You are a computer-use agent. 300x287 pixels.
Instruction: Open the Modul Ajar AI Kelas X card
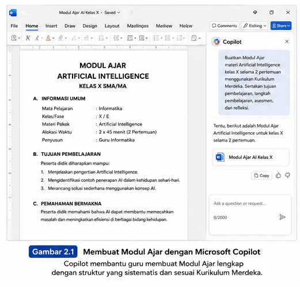(x=250, y=157)
